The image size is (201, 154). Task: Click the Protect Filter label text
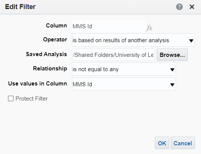pos(31,99)
